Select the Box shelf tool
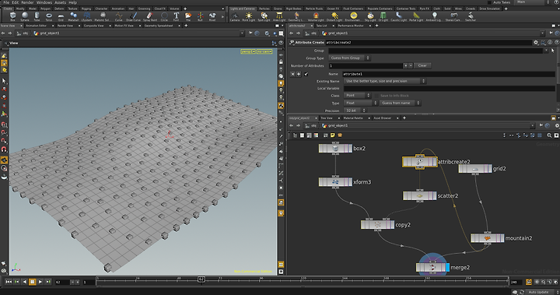560x295 pixels. 13,16
